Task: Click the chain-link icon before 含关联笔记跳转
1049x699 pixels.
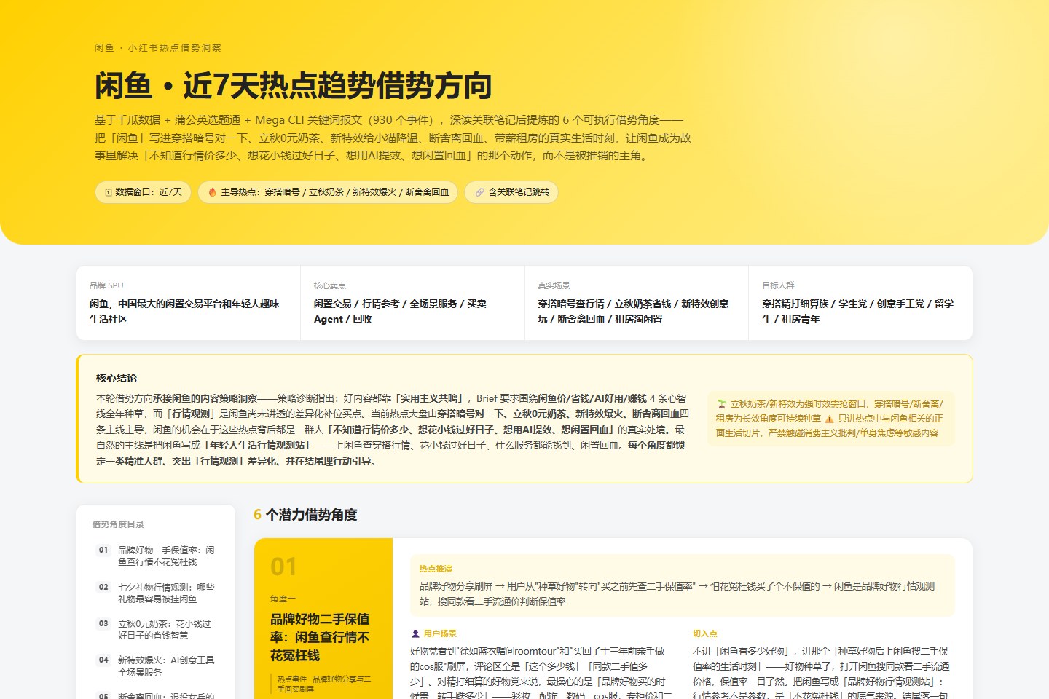Action: pos(479,192)
